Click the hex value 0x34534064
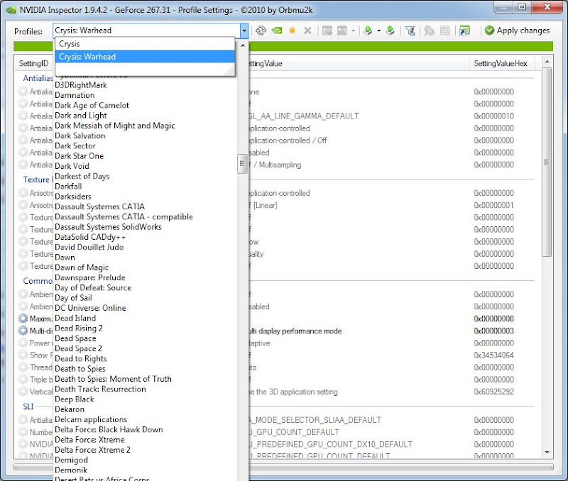 click(x=493, y=355)
